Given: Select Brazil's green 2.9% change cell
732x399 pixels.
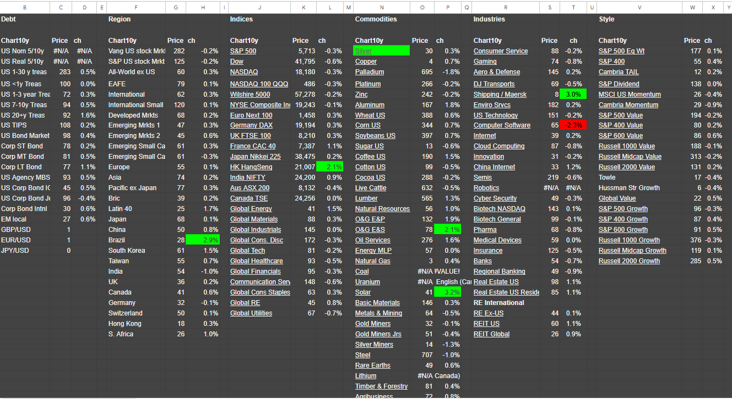Looking at the screenshot, I should tap(203, 240).
